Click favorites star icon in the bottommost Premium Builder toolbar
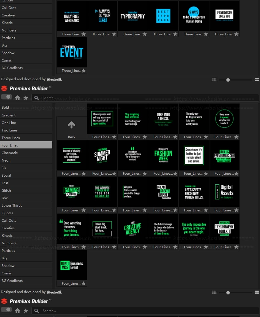The height and width of the screenshot is (317, 260). [x=26, y=311]
